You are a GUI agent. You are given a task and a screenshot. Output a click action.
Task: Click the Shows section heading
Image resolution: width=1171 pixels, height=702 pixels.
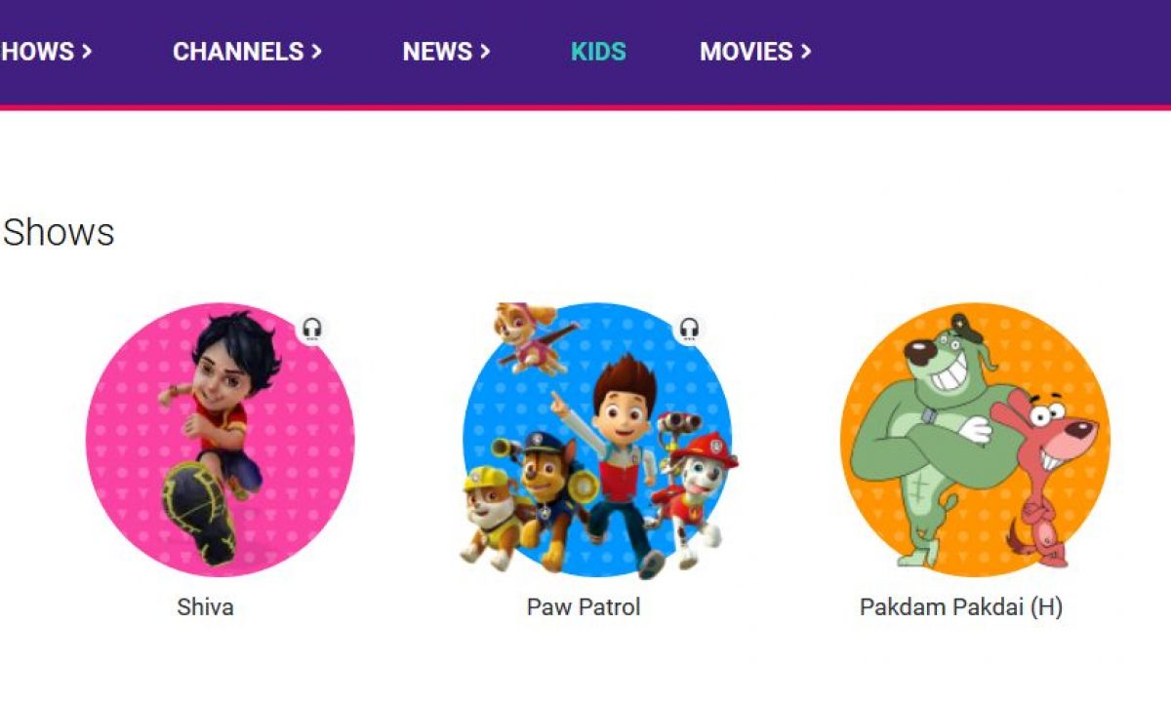(x=59, y=232)
